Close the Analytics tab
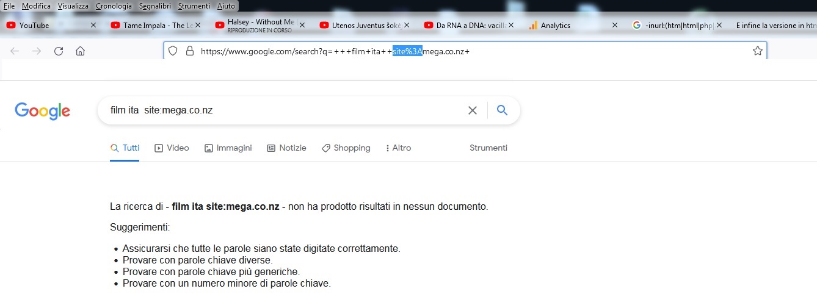This screenshot has width=817, height=308. pos(615,25)
